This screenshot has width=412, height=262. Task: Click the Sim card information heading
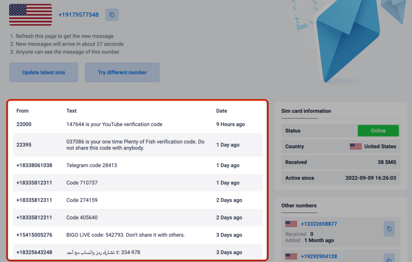306,111
